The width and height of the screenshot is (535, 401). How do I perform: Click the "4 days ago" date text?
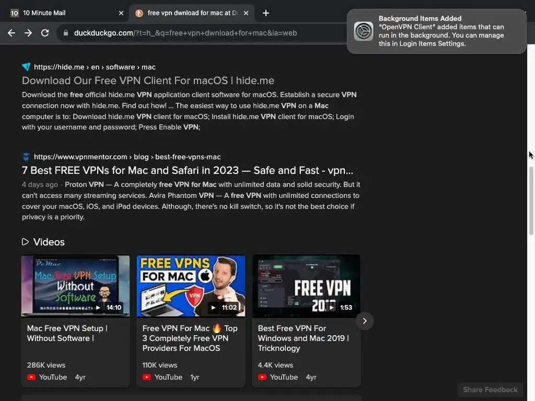pyautogui.click(x=40, y=184)
